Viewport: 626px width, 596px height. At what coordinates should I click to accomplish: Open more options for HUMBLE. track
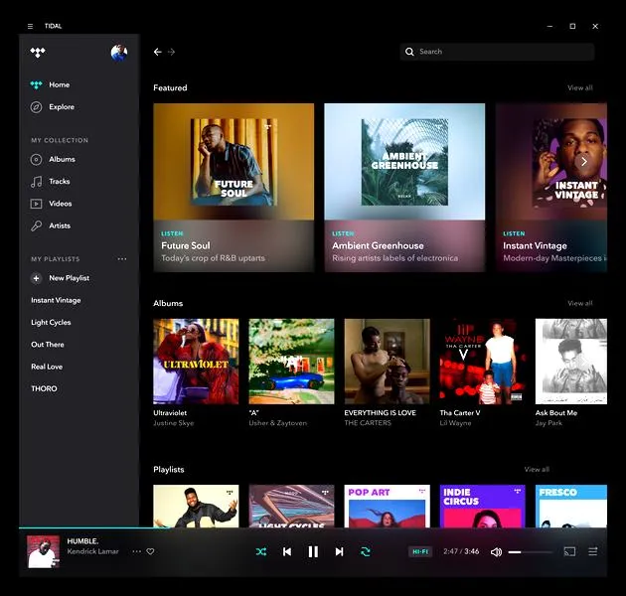(x=136, y=551)
